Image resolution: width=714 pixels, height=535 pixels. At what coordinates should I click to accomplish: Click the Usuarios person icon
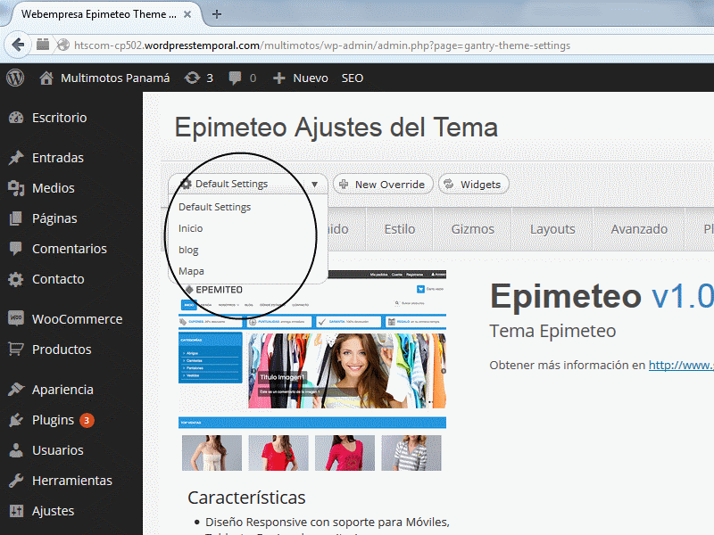[16, 450]
